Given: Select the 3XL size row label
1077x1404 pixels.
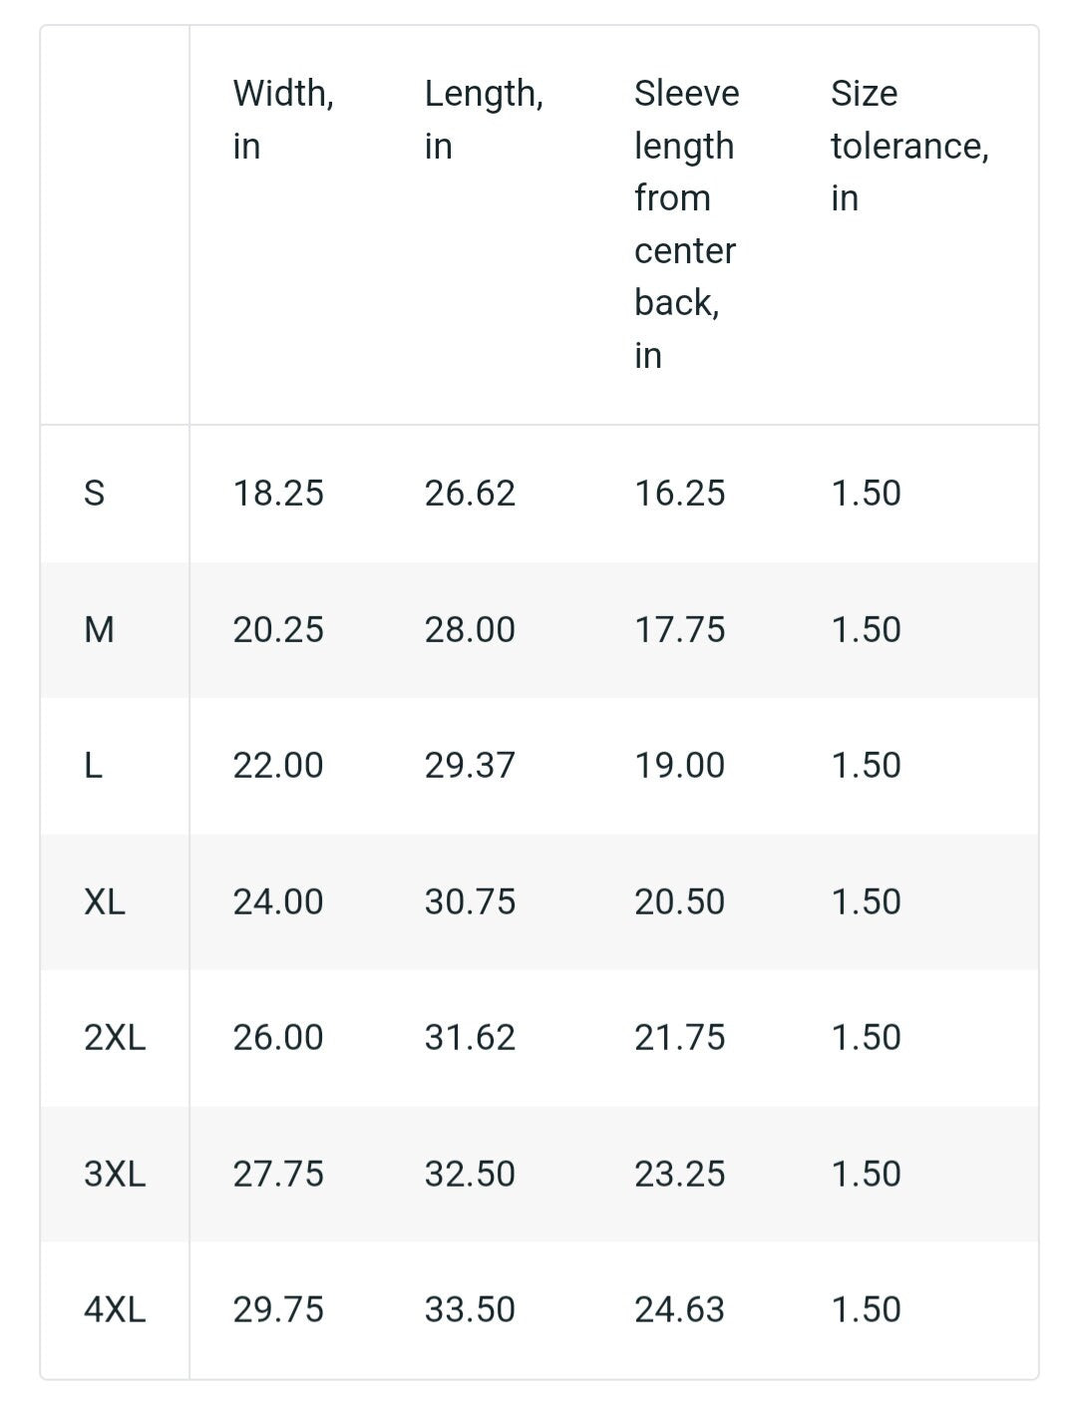Looking at the screenshot, I should click(x=115, y=1174).
